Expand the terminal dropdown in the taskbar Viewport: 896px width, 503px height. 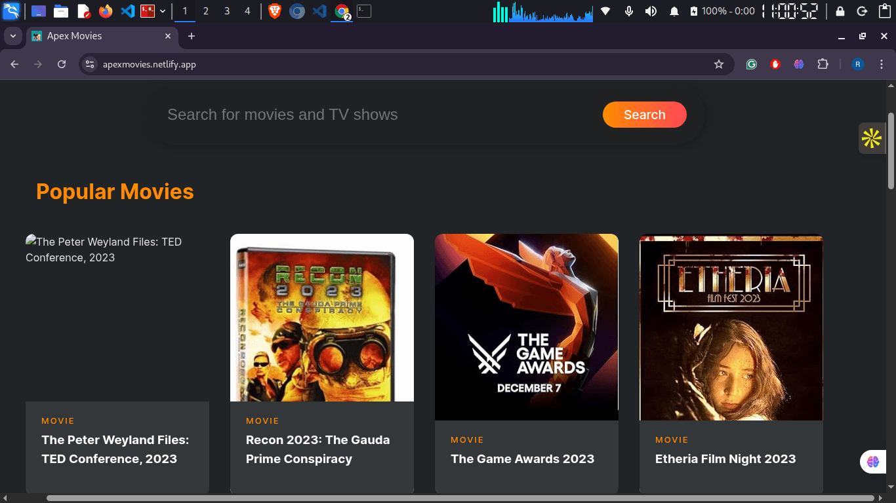pos(163,11)
